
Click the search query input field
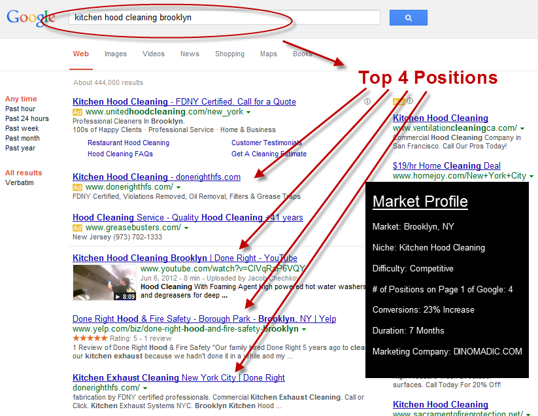click(222, 18)
